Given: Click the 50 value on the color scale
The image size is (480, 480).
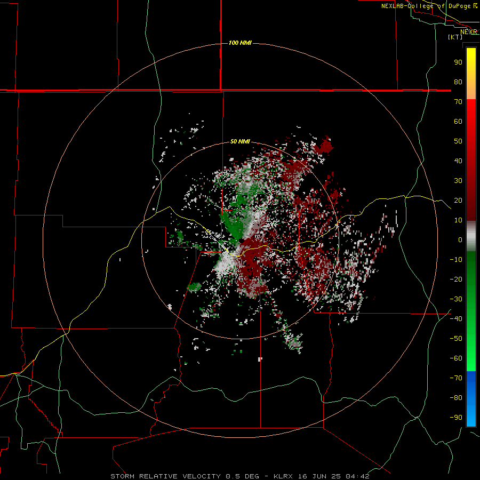Looking at the screenshot, I should [458, 141].
